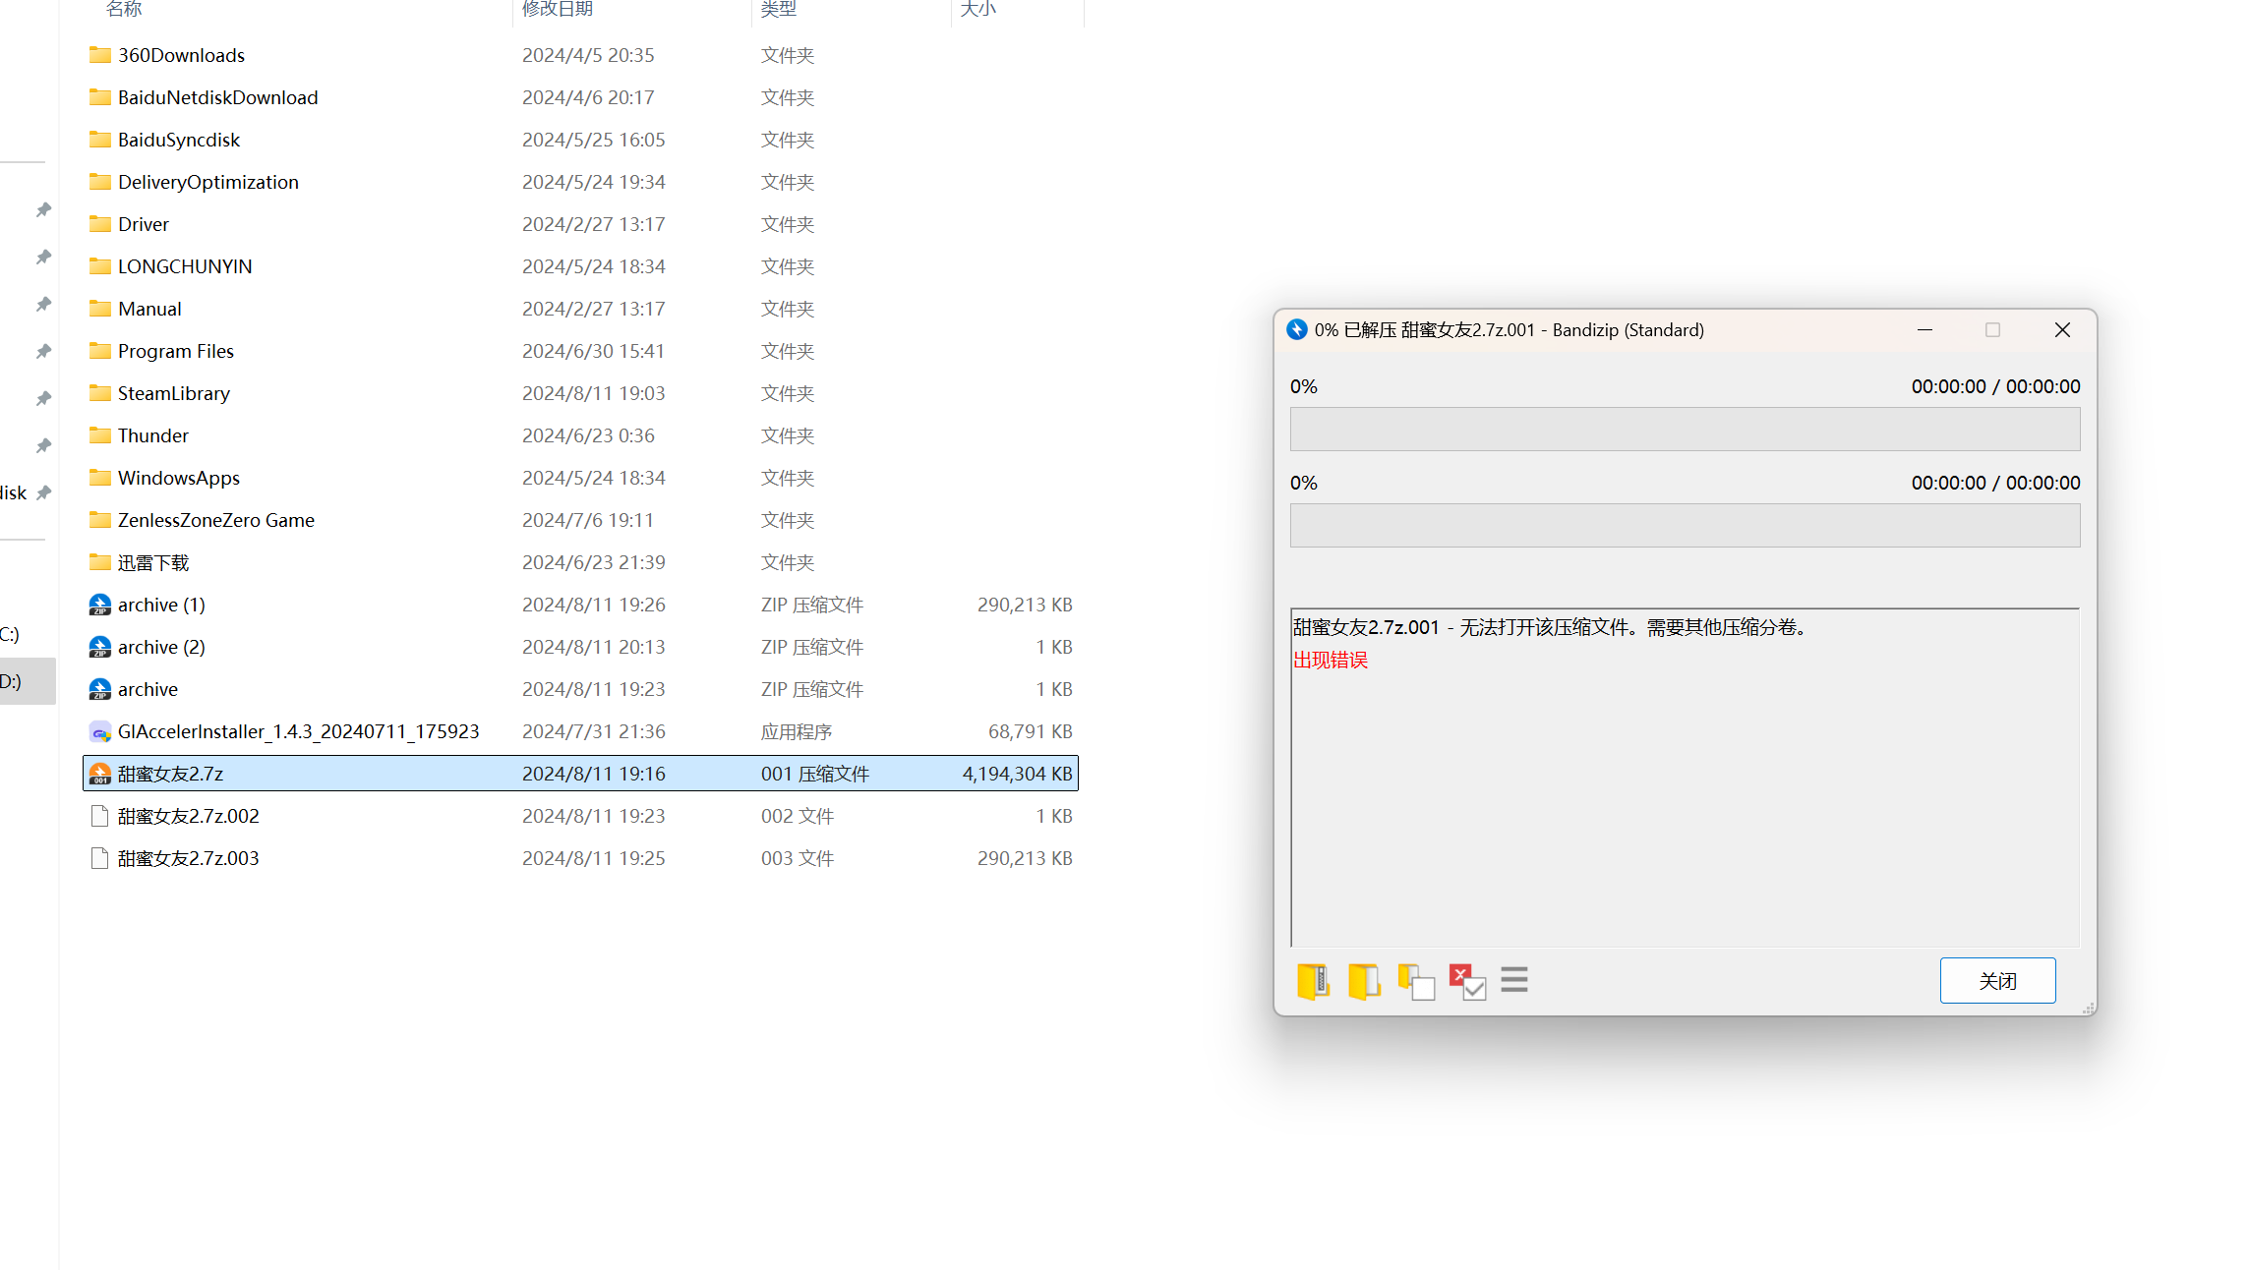Image resolution: width=2250 pixels, height=1270 pixels.
Task: Sort by the 类型 column header
Action: tap(779, 9)
